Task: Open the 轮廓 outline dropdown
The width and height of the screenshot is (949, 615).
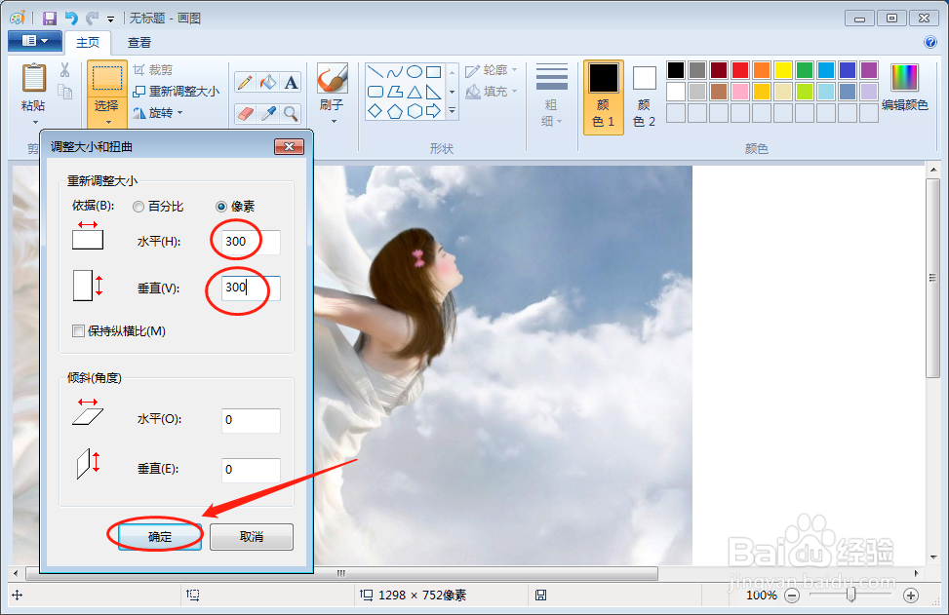Action: tap(491, 71)
